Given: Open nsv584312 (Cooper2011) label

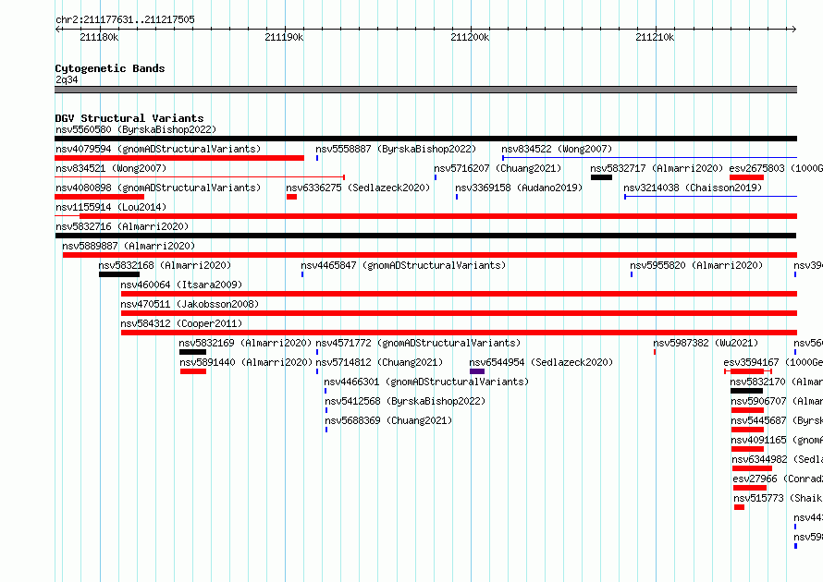Looking at the screenshot, I should [181, 323].
